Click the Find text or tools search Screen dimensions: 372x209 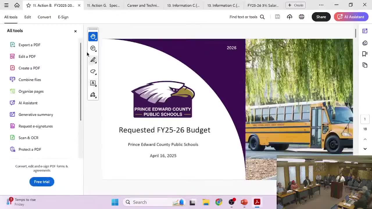click(x=247, y=17)
